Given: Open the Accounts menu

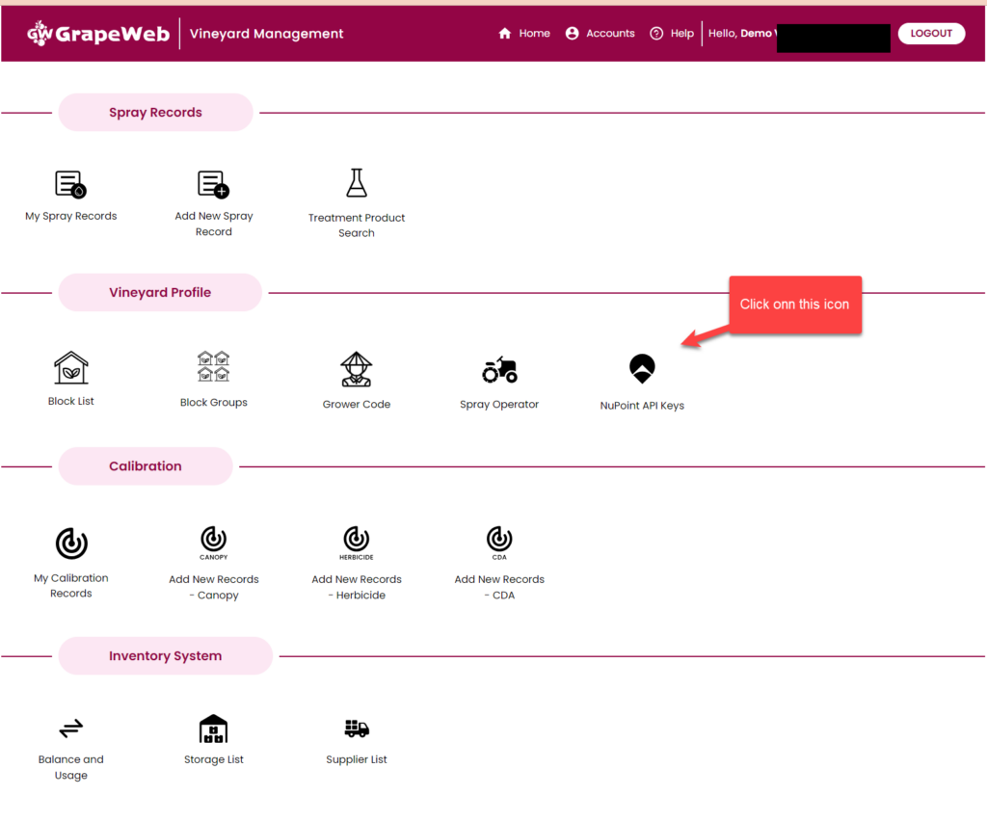Looking at the screenshot, I should point(600,33).
